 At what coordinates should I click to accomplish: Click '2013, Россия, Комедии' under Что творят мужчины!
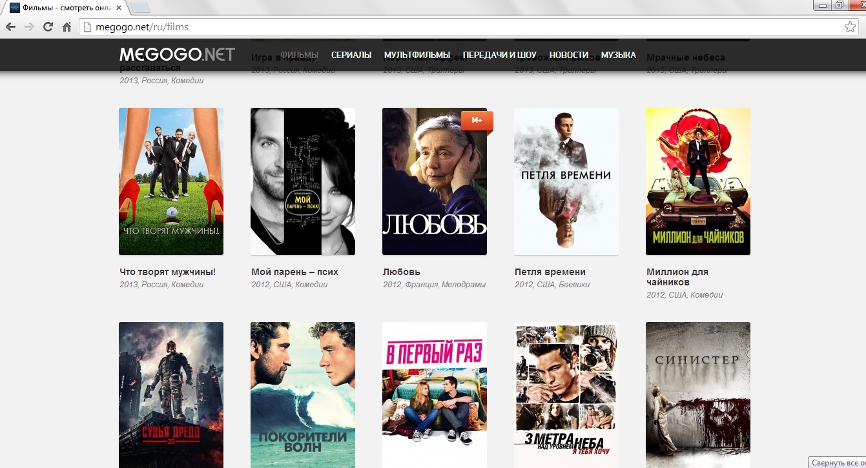(x=161, y=285)
